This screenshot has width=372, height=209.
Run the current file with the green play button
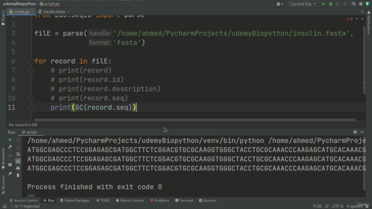[x=323, y=4]
